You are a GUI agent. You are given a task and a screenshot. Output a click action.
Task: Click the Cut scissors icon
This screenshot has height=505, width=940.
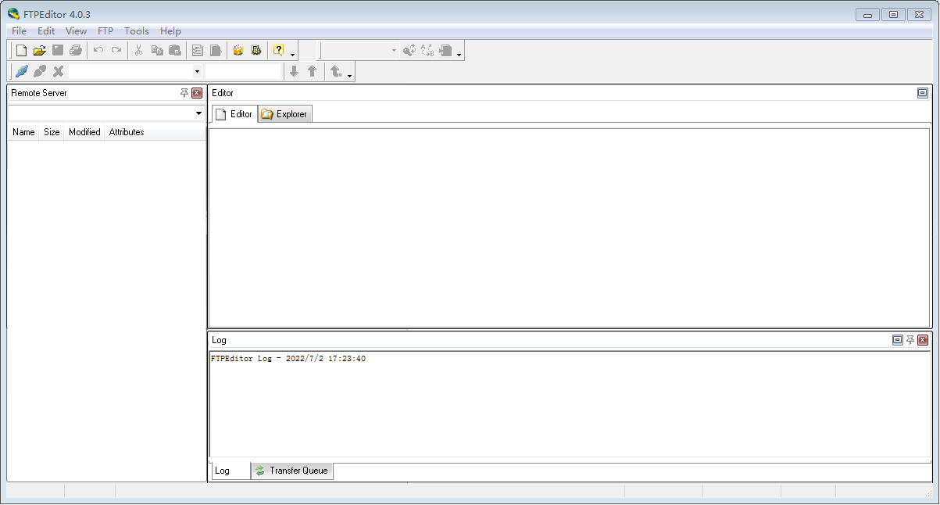pyautogui.click(x=138, y=51)
